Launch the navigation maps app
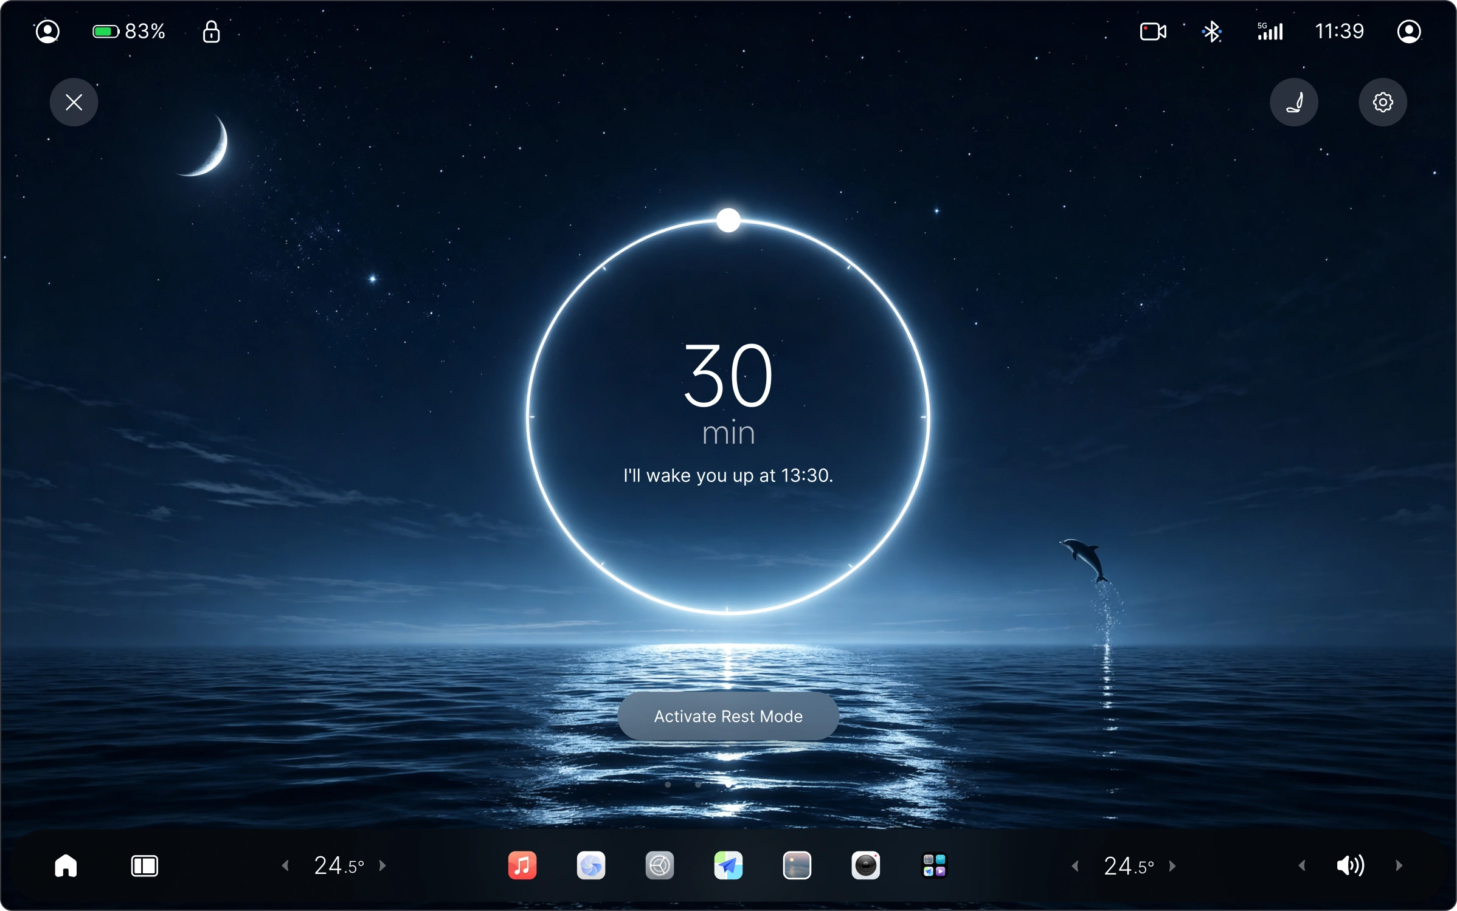Viewport: 1457px width, 911px height. (x=728, y=865)
